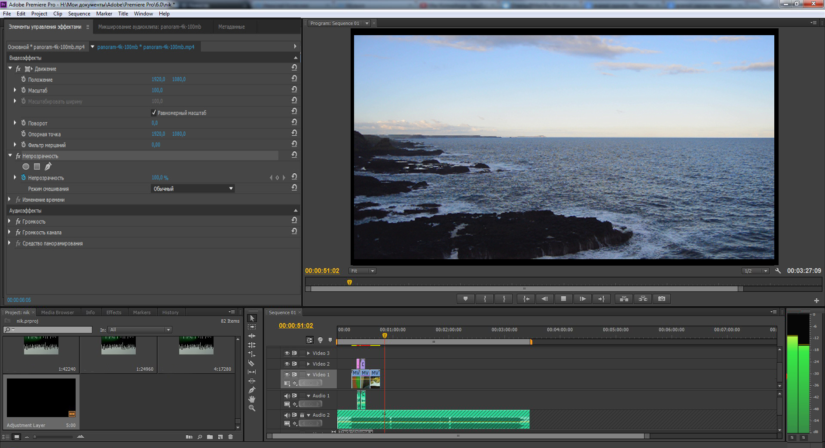Switch to the Media Browser tab

tap(58, 312)
